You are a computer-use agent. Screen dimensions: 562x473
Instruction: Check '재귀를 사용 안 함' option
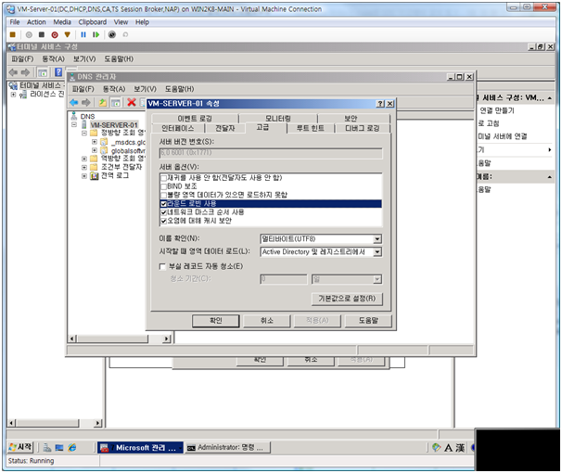(x=163, y=178)
